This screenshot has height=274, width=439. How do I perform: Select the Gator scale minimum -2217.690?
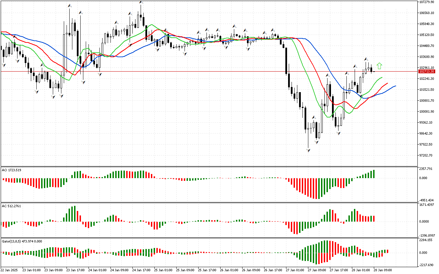pos(427,265)
